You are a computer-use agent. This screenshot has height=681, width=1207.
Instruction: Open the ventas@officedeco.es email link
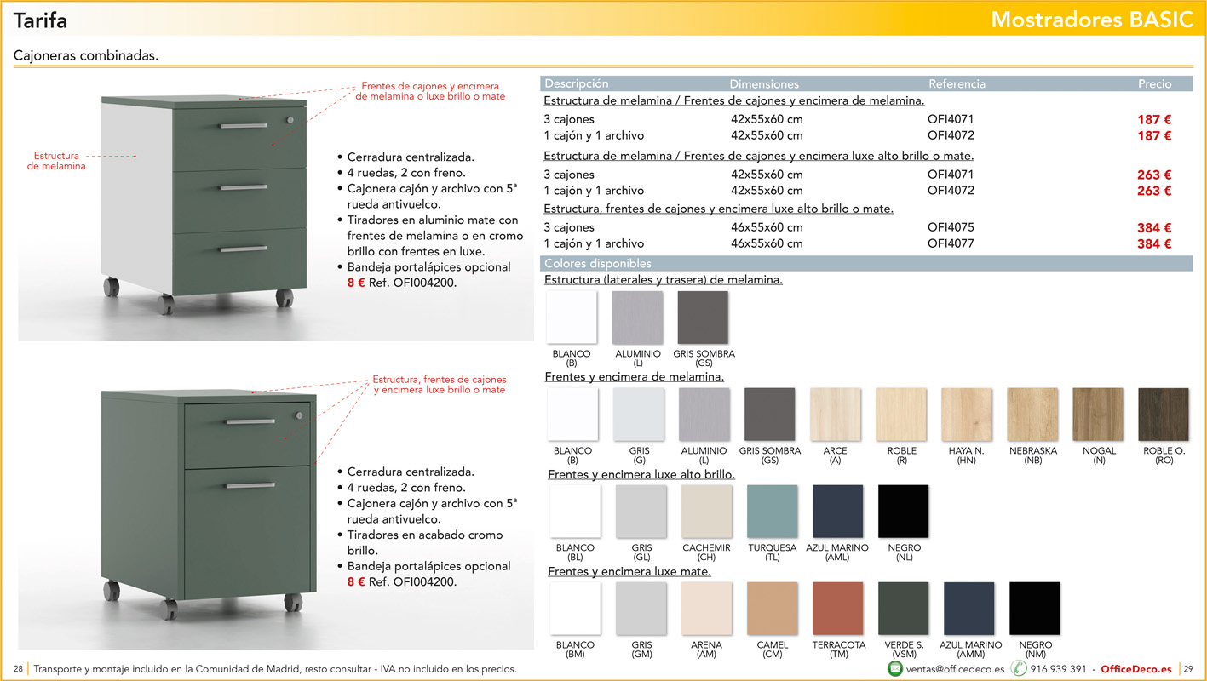955,669
